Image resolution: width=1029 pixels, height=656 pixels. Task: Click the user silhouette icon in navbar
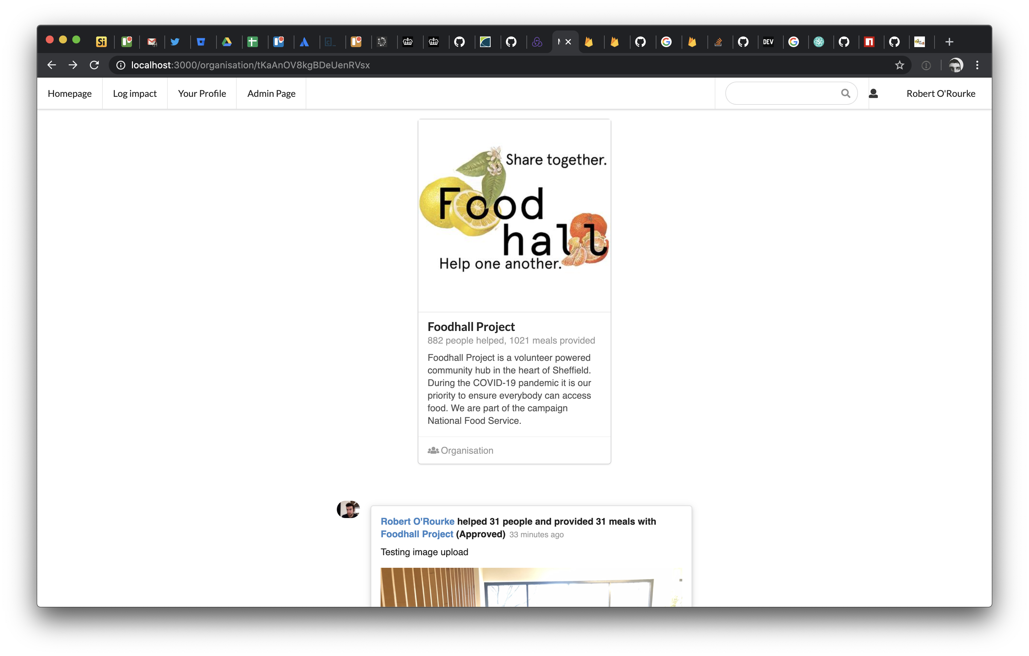[873, 93]
